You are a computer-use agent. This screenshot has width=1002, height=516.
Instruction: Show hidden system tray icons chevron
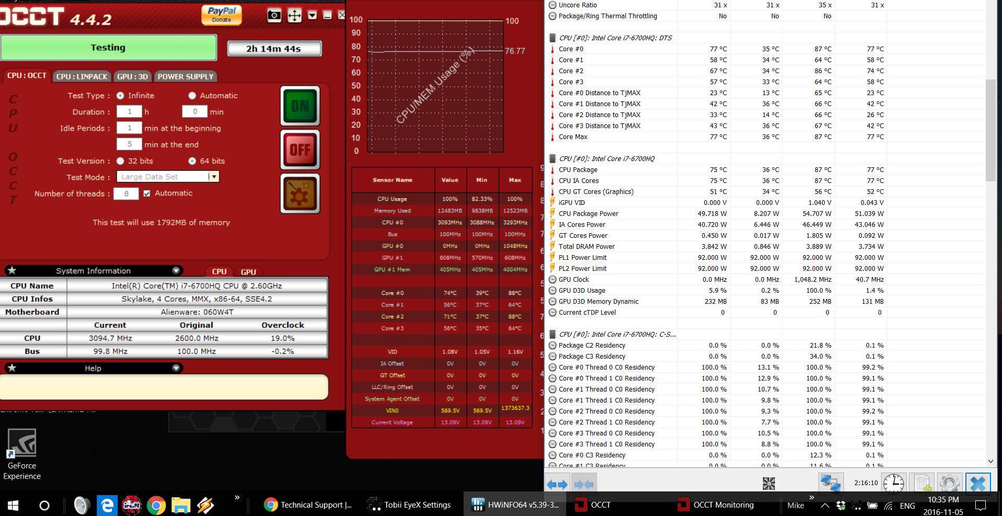tap(825, 506)
